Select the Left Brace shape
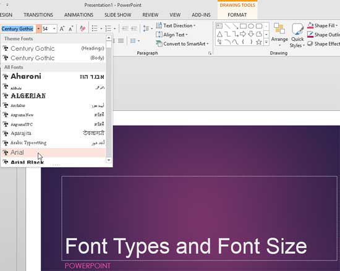The image size is (340, 271). click(243, 42)
